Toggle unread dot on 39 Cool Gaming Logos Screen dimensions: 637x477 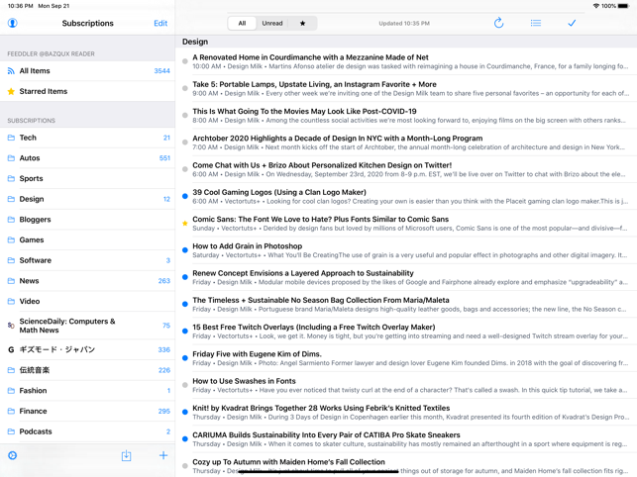pos(185,196)
